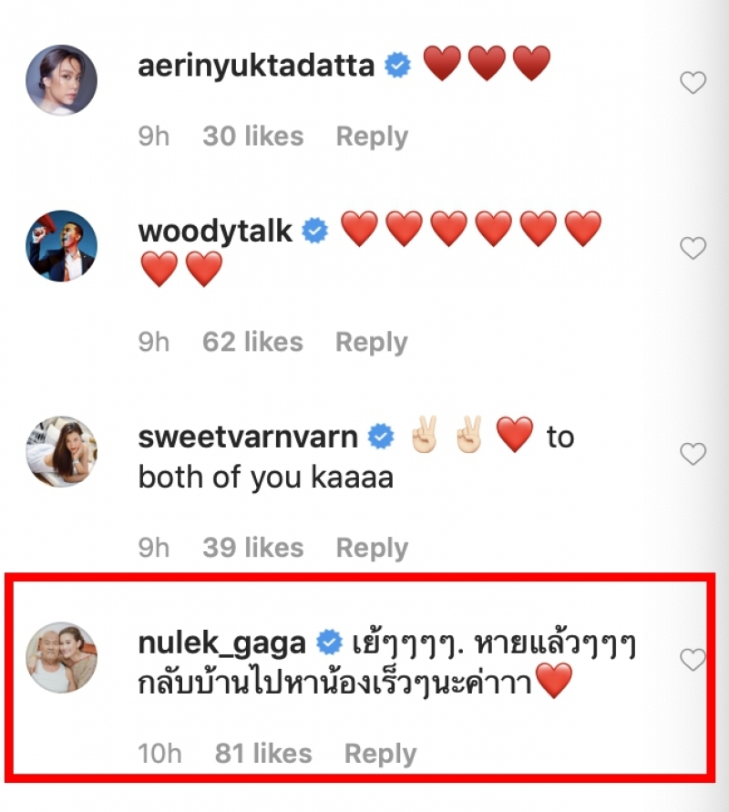This screenshot has height=812, width=729.
Task: Reply to sweetvarnvarn's comment
Action: click(x=372, y=549)
